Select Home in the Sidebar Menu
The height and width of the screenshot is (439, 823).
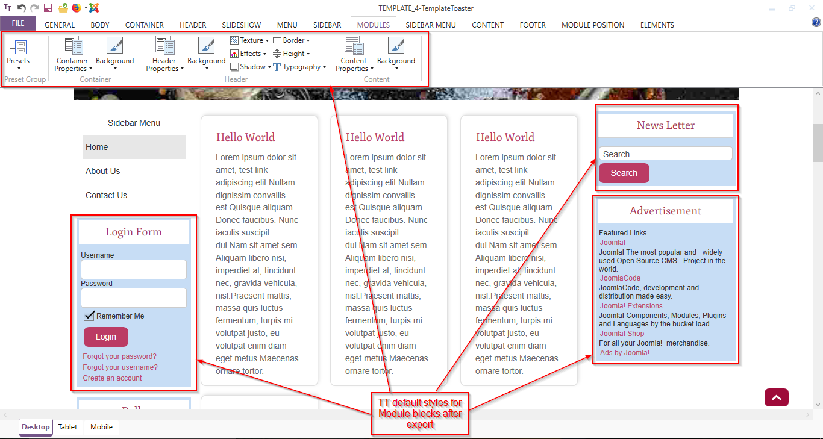click(x=134, y=147)
